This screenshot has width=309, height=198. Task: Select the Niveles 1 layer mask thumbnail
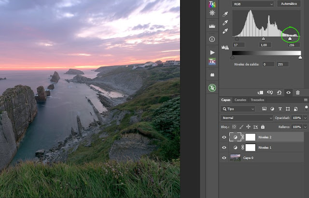click(251, 147)
